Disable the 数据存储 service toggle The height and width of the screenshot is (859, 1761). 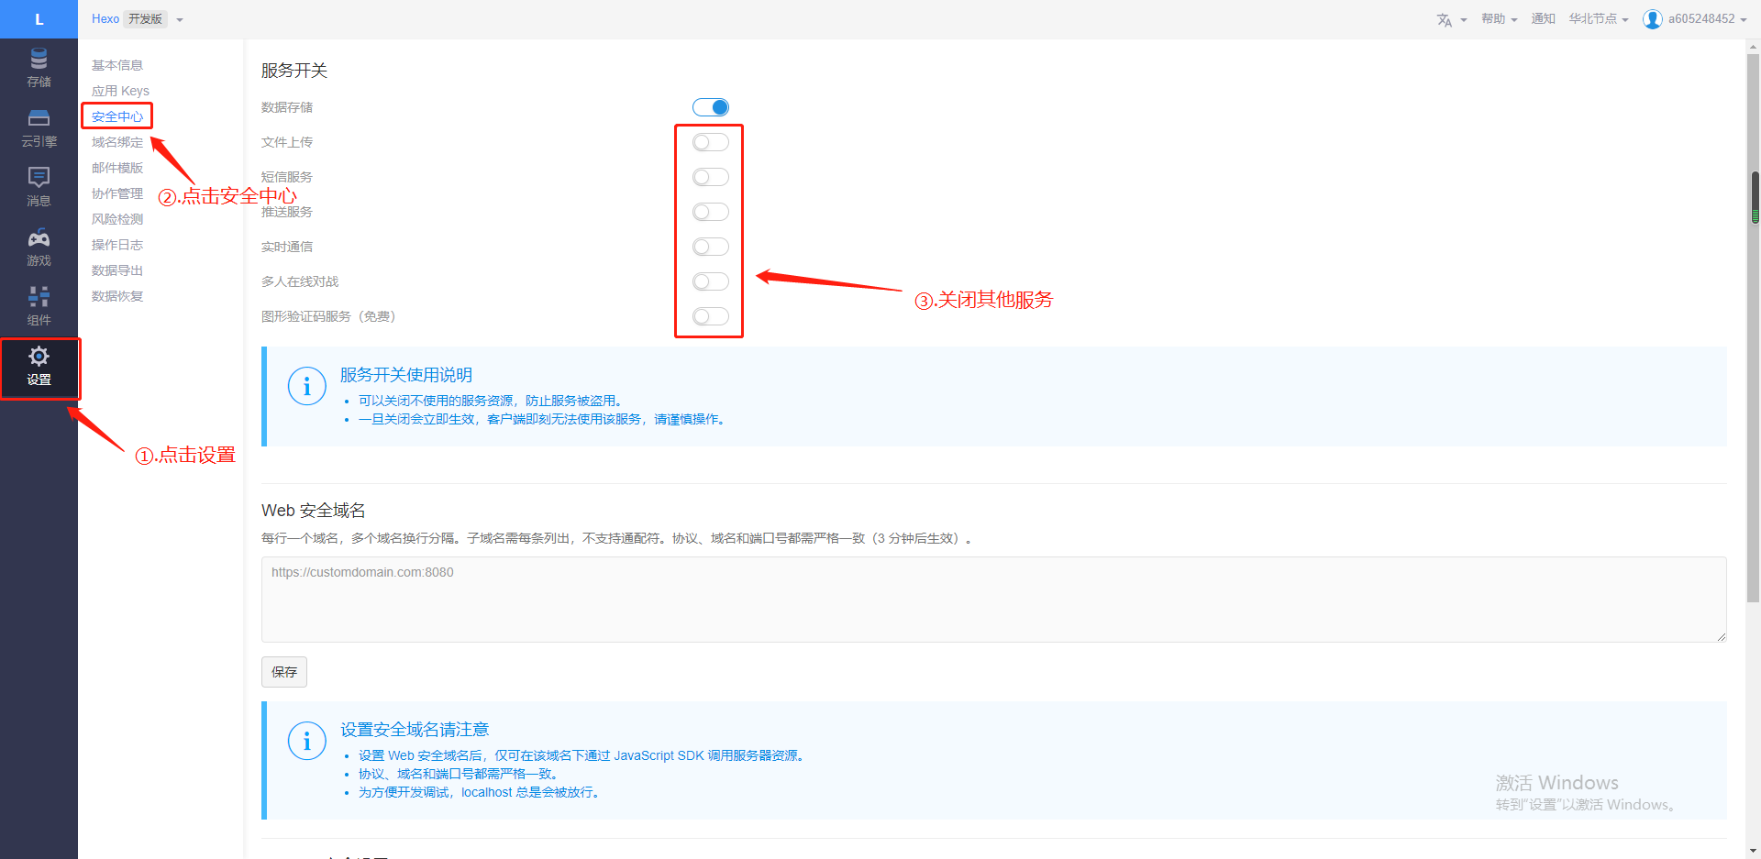point(711,107)
